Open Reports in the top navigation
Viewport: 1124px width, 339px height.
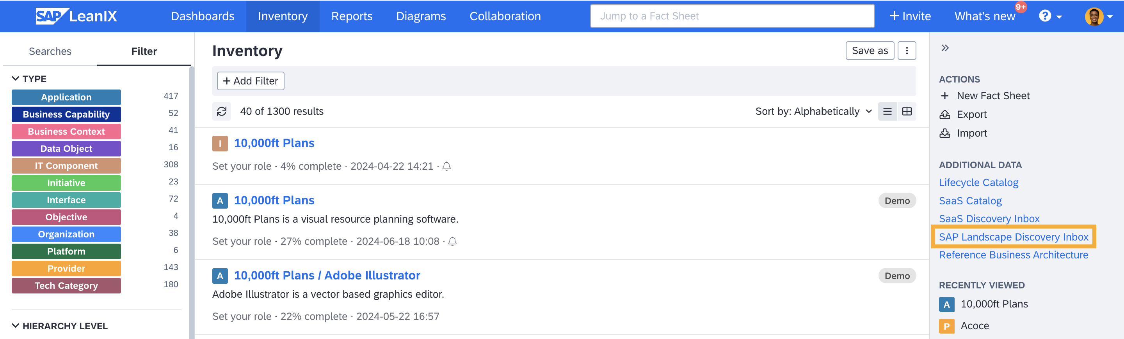click(x=352, y=16)
